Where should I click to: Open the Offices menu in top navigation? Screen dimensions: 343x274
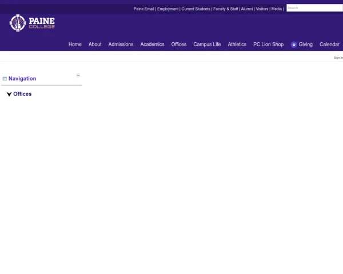(x=179, y=45)
